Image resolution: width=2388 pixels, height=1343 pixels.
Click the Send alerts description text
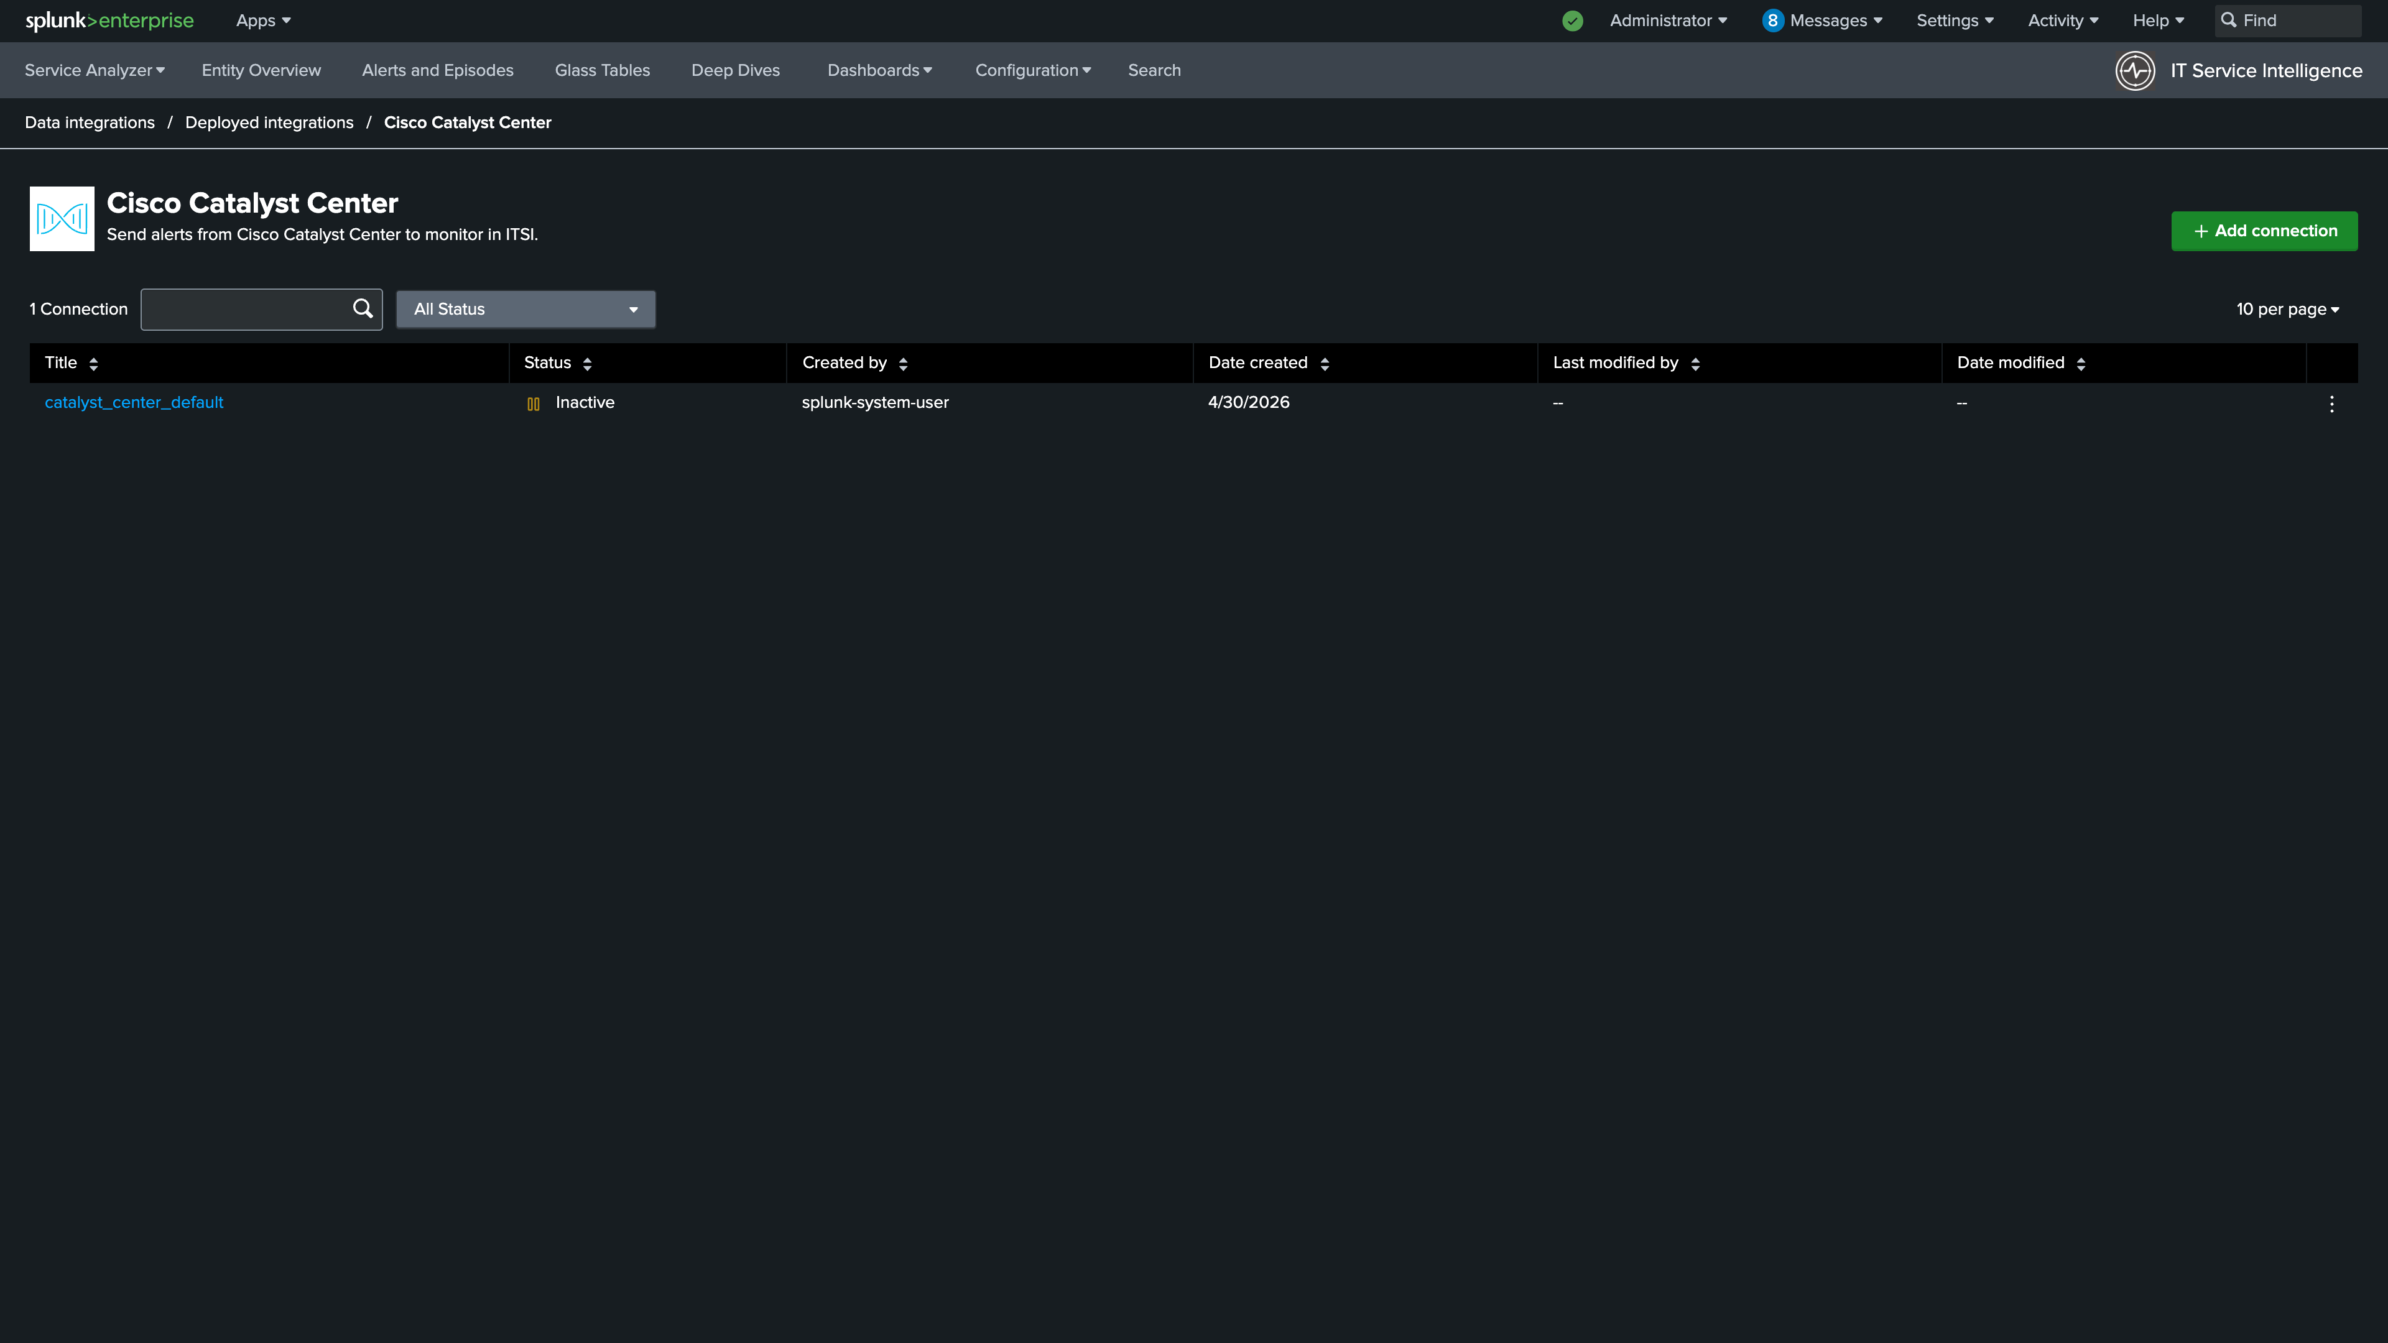pyautogui.click(x=322, y=234)
